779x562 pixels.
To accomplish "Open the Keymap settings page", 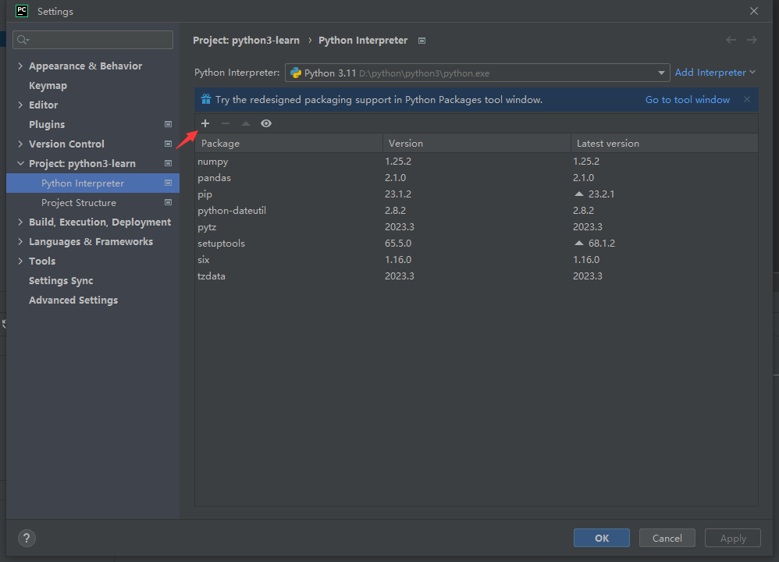I will point(48,86).
